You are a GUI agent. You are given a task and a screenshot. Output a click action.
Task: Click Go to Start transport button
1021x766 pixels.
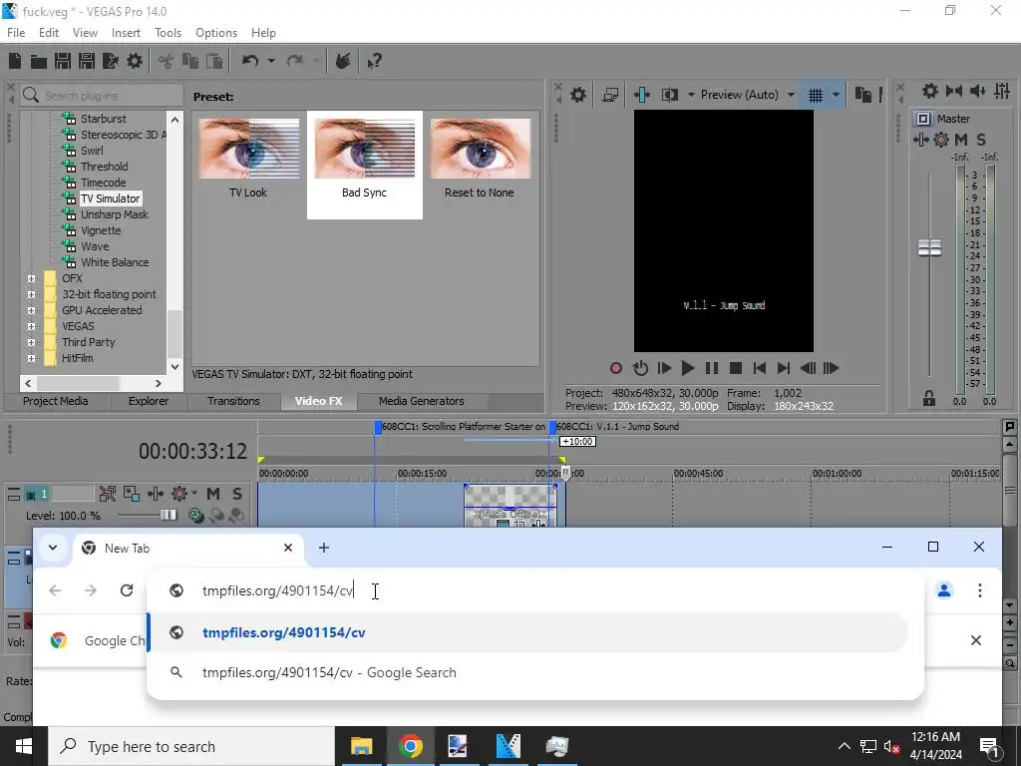(x=759, y=369)
